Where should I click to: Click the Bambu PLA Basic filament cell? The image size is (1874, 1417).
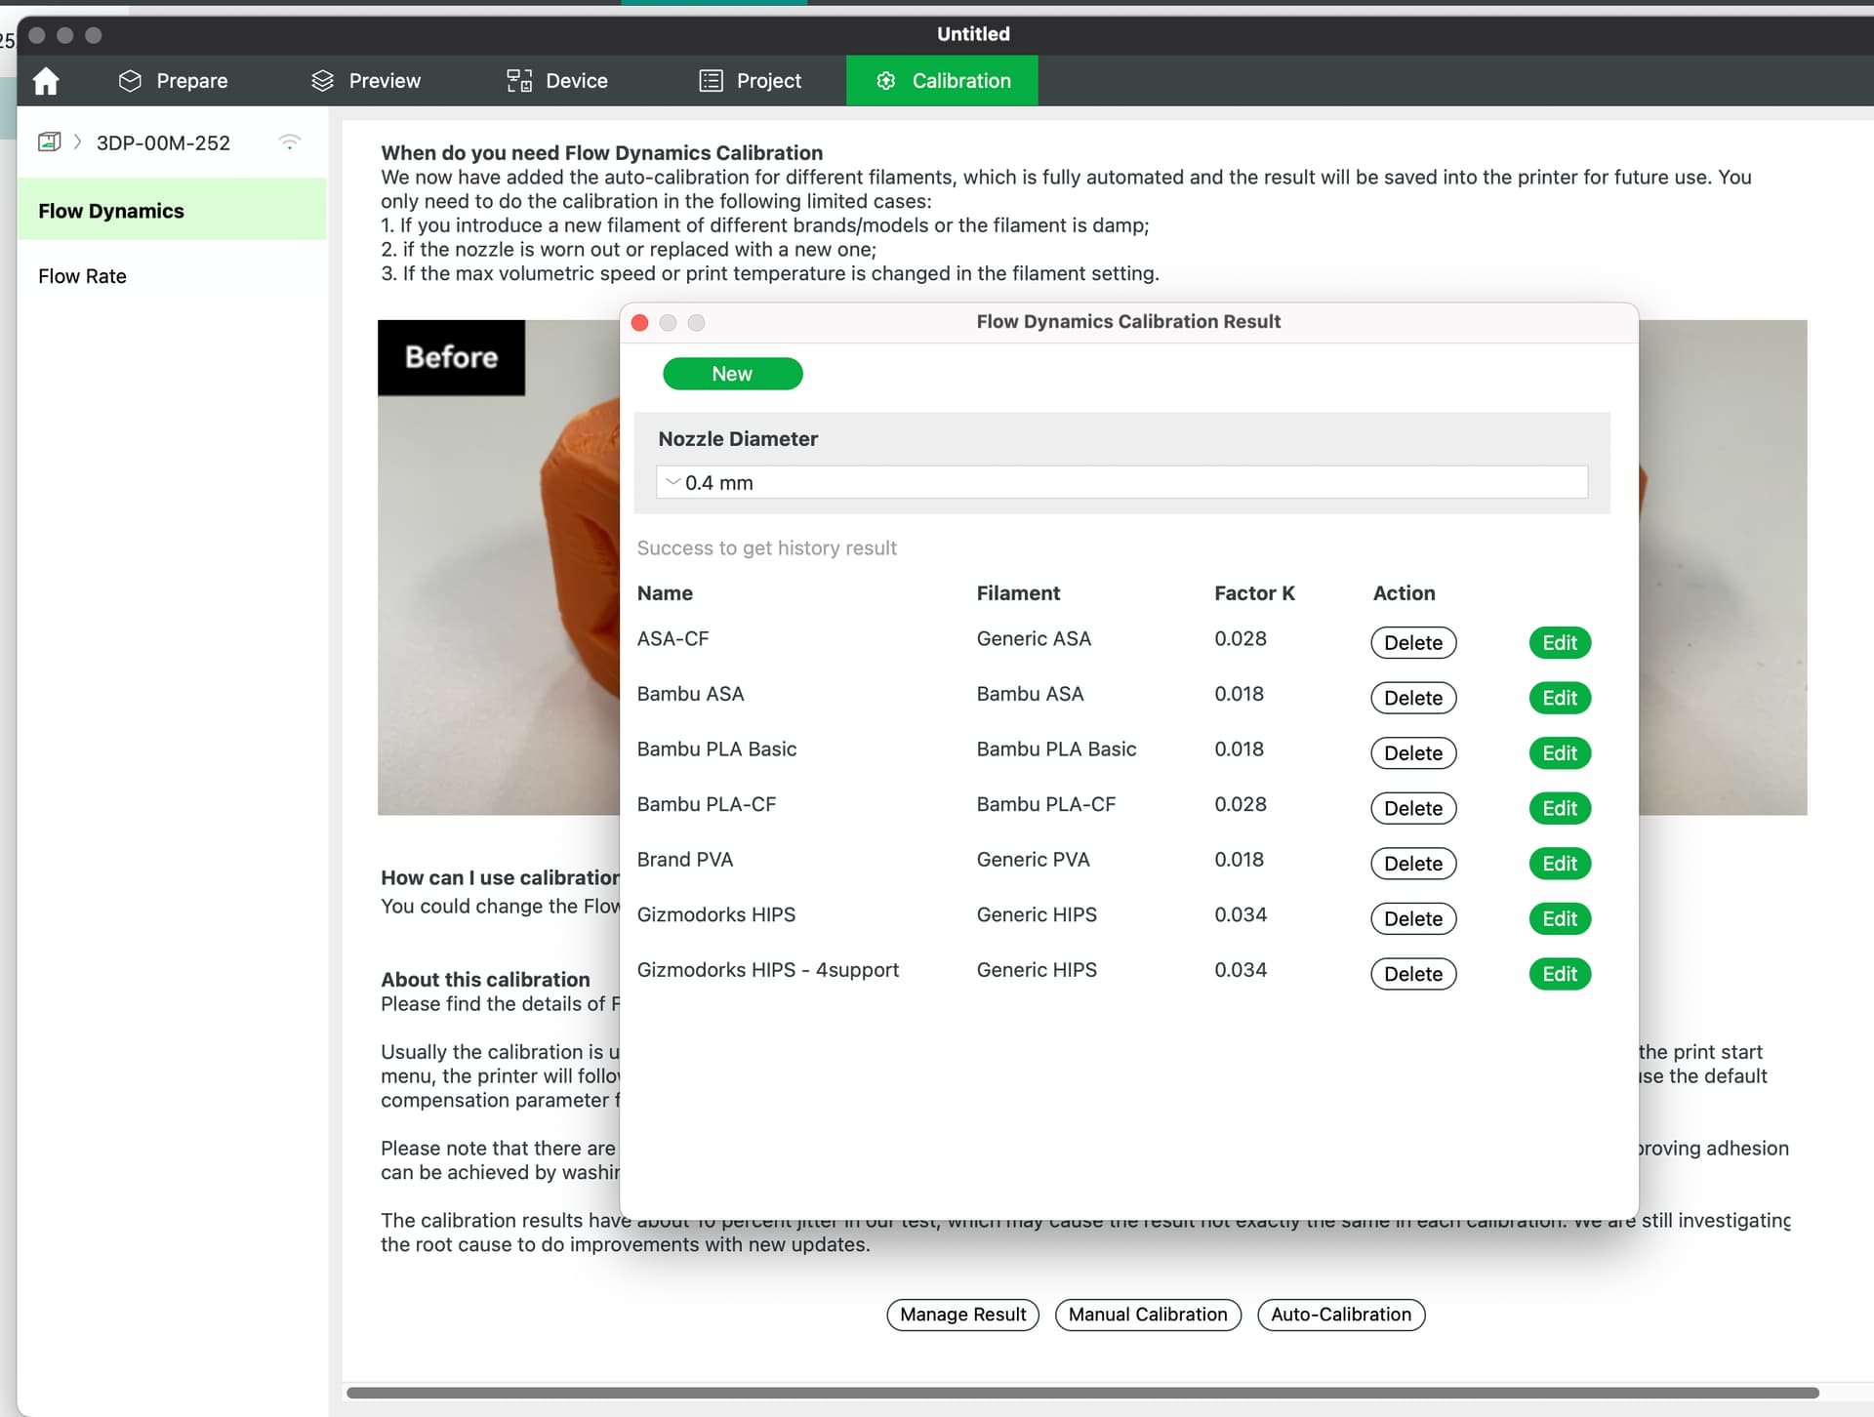coord(1056,749)
